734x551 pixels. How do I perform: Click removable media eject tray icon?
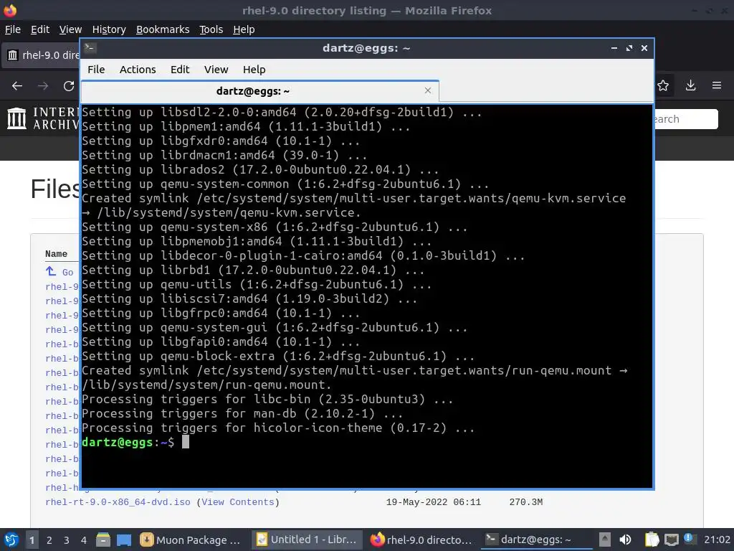click(605, 540)
